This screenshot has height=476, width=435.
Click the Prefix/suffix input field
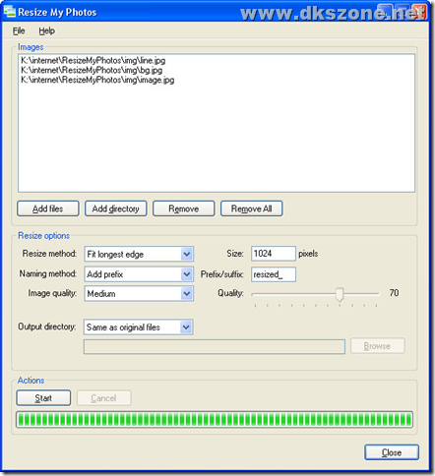pyautogui.click(x=274, y=274)
